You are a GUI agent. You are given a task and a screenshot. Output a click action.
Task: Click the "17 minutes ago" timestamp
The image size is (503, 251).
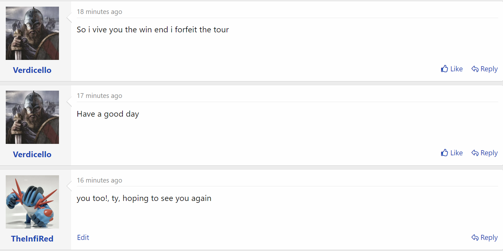click(x=99, y=96)
